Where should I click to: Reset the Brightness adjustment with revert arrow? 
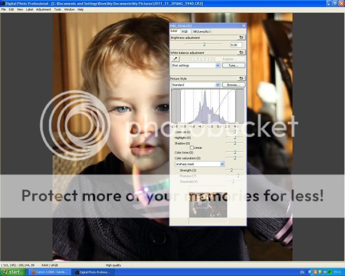pyautogui.click(x=241, y=38)
